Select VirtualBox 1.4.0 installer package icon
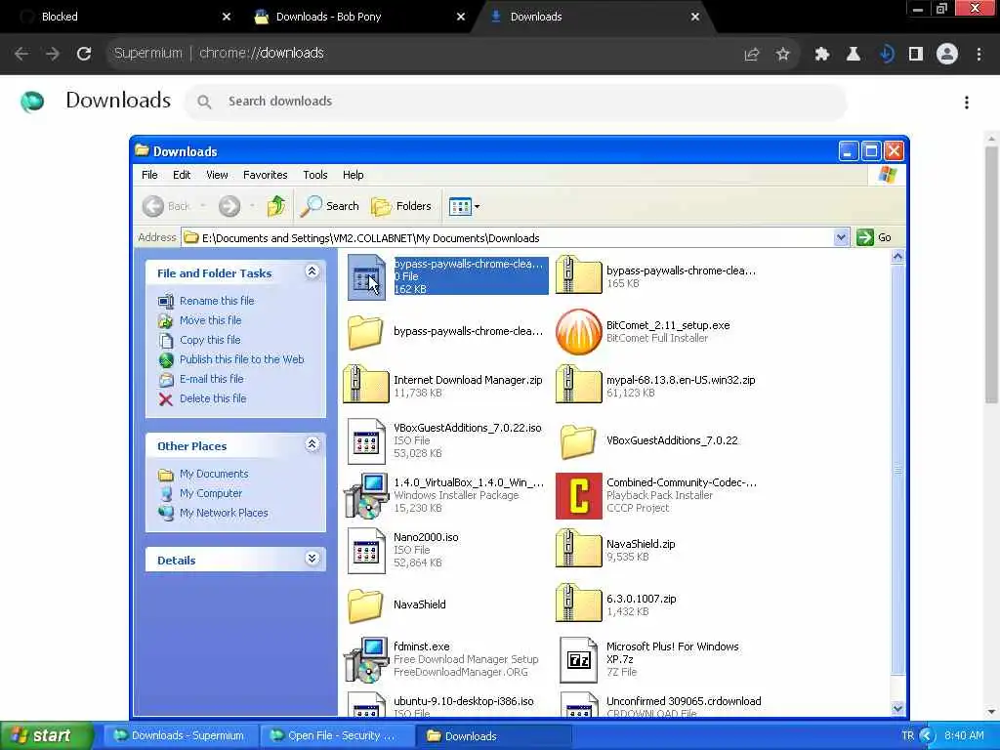 366,495
